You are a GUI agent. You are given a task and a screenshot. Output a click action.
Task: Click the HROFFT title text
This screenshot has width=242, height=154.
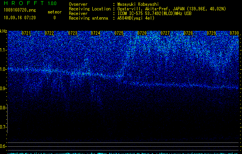coord(24,3)
